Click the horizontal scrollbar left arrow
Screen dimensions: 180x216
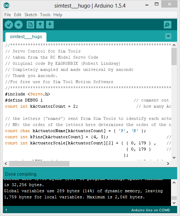pos(6,164)
